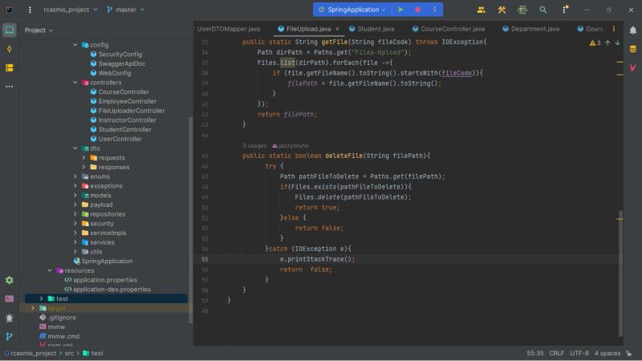
Task: Toggle the Maven tool window on right sidebar
Action: click(x=632, y=68)
